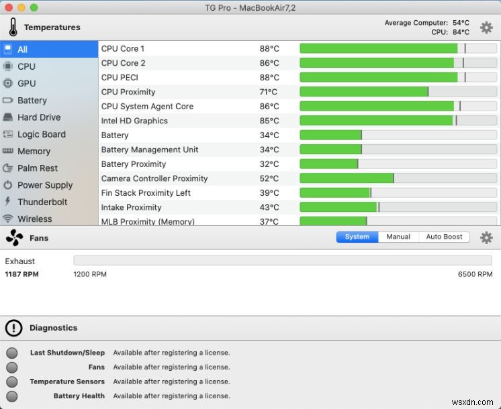The height and width of the screenshot is (409, 501).
Task: Select the Hard Drive category label
Action: click(39, 117)
